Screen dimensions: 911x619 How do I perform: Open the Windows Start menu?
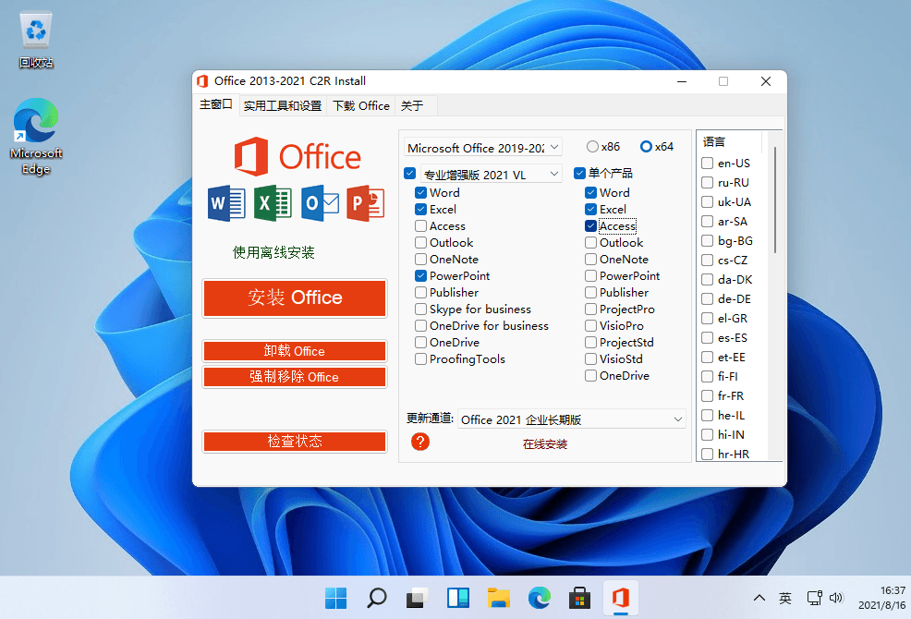coord(335,598)
